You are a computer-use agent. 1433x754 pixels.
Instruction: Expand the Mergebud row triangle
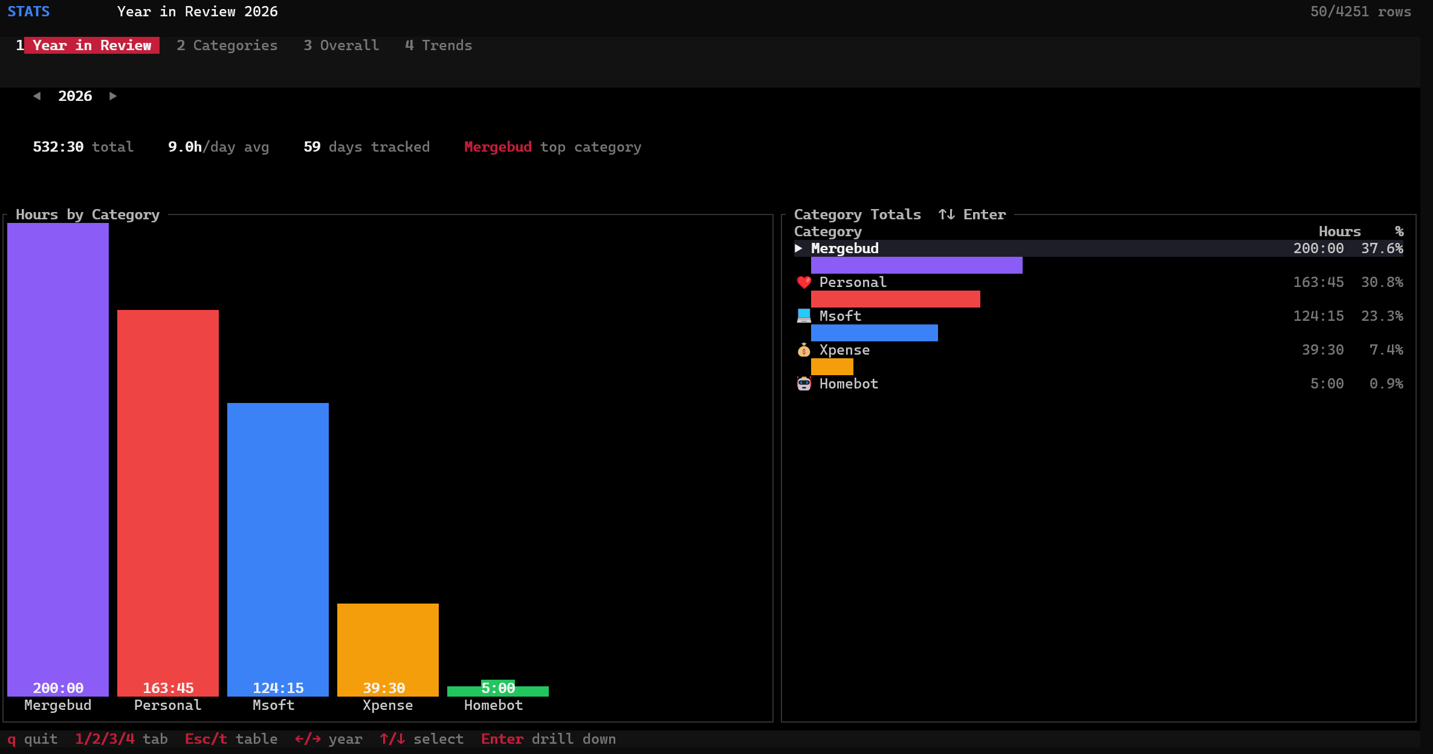coord(798,248)
